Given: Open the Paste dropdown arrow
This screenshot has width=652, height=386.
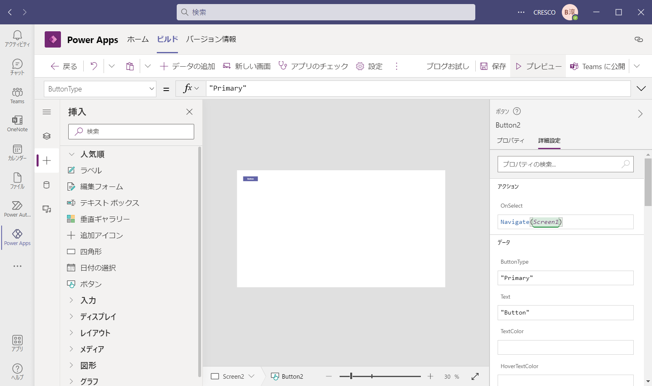Looking at the screenshot, I should (x=148, y=66).
